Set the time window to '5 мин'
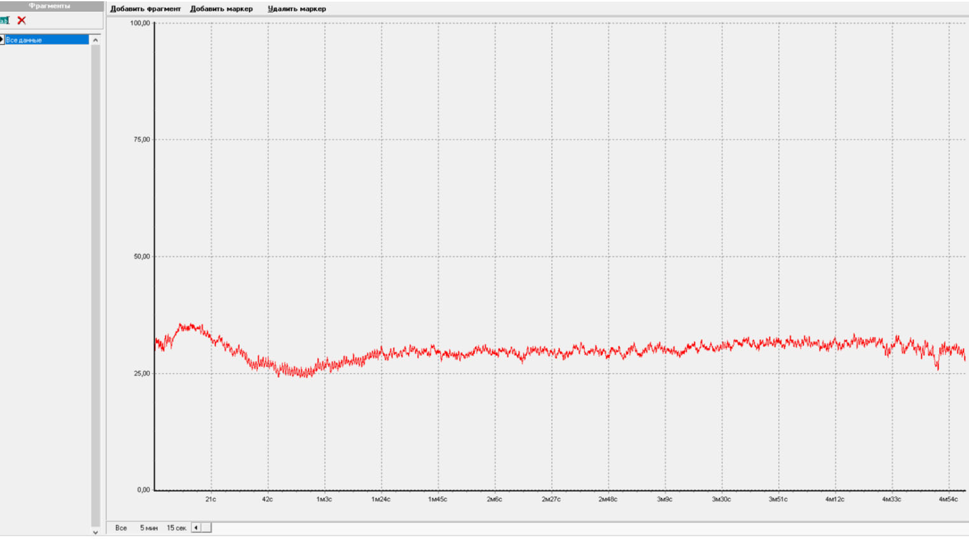Viewport: 969px width, 542px height. coord(149,528)
